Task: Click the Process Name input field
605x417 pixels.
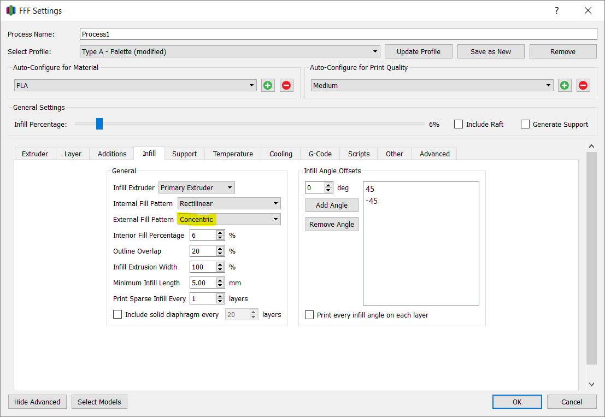Action: coord(338,34)
